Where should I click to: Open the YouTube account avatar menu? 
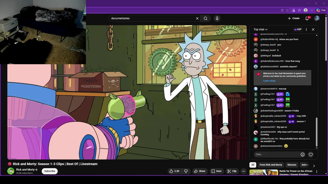317,18
